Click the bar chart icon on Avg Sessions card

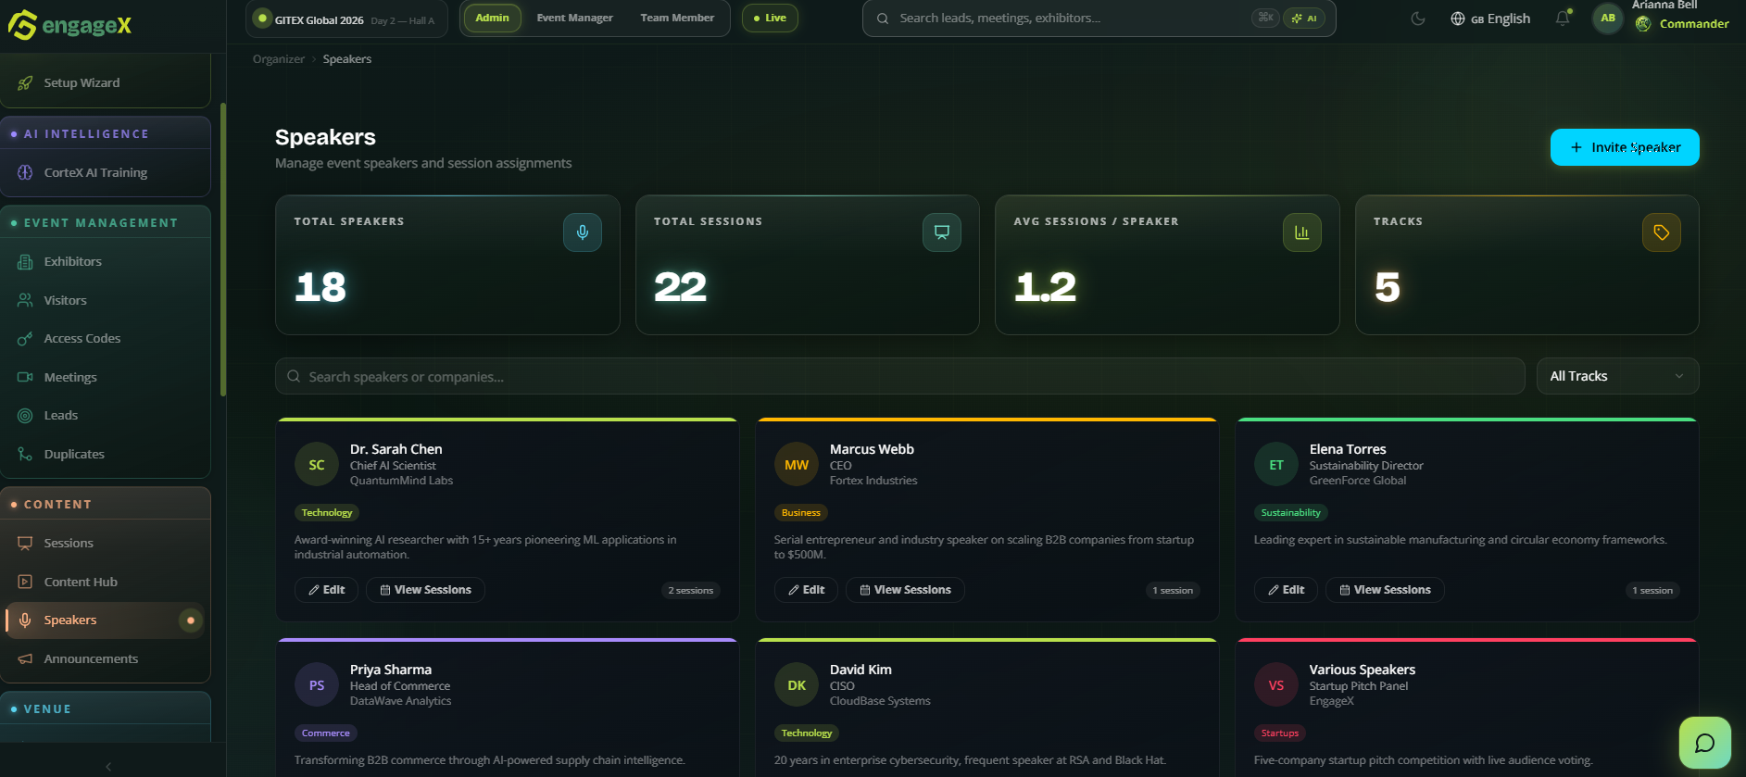(x=1302, y=232)
